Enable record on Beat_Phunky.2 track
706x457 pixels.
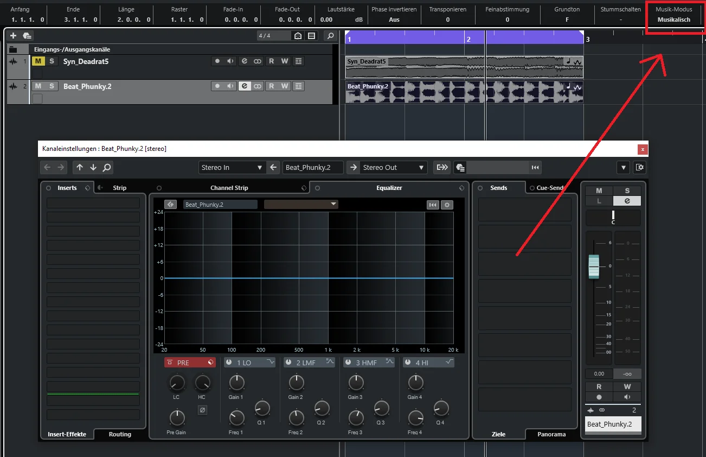tap(217, 86)
